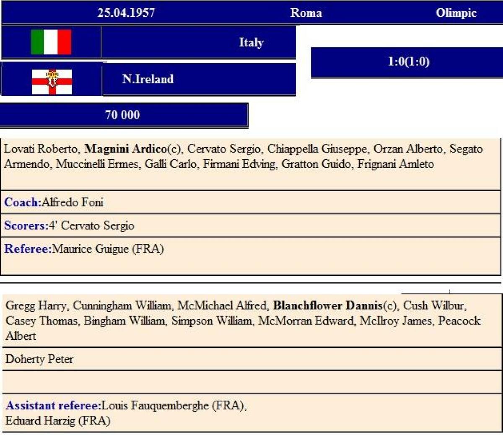Viewport: 503px width, 435px height.
Task: Click the Coach label
Action: pos(23,202)
